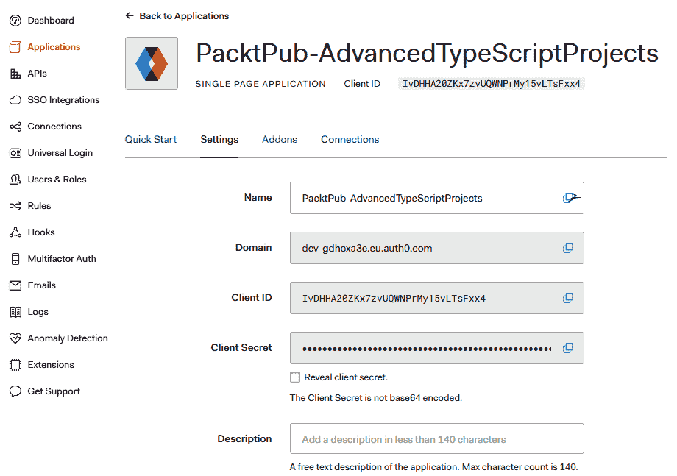
Task: Click the masked Client Secret field
Action: point(437,348)
